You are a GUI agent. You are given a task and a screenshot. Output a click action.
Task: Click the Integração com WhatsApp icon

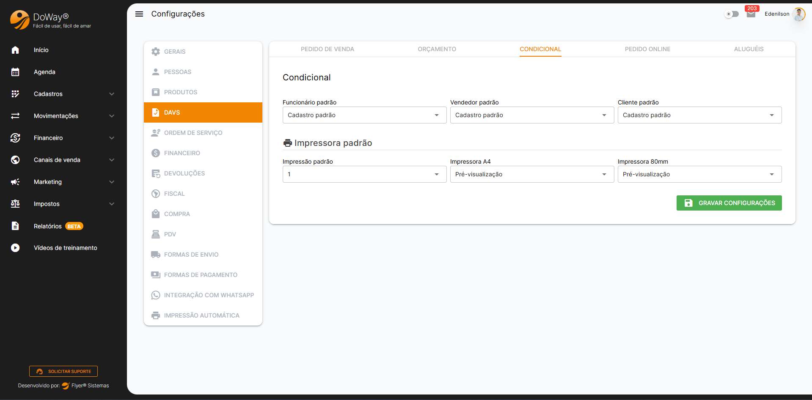155,295
